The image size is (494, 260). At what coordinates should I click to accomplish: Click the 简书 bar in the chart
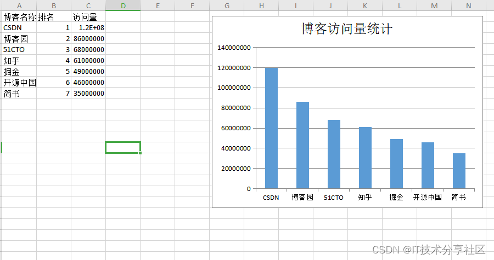tap(459, 171)
